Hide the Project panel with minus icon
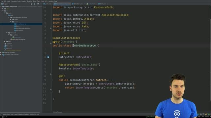 (x=41, y=4)
